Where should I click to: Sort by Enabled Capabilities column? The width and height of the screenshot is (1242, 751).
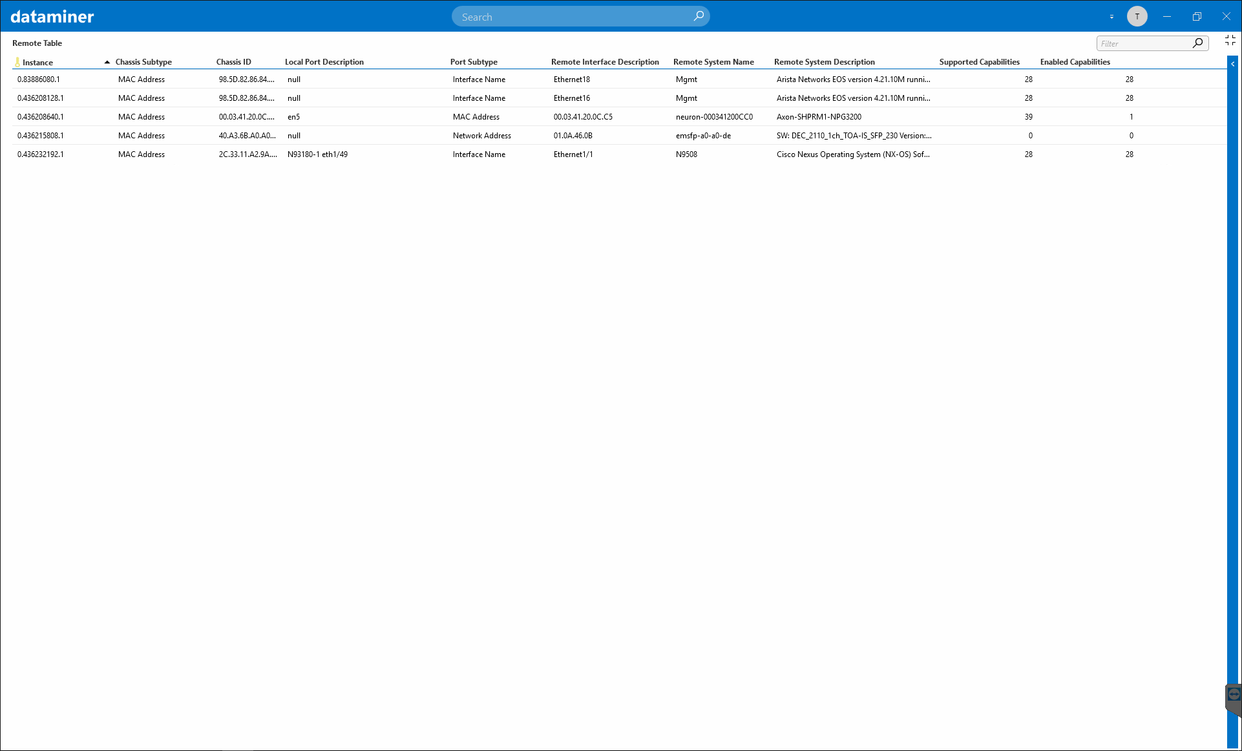1075,62
